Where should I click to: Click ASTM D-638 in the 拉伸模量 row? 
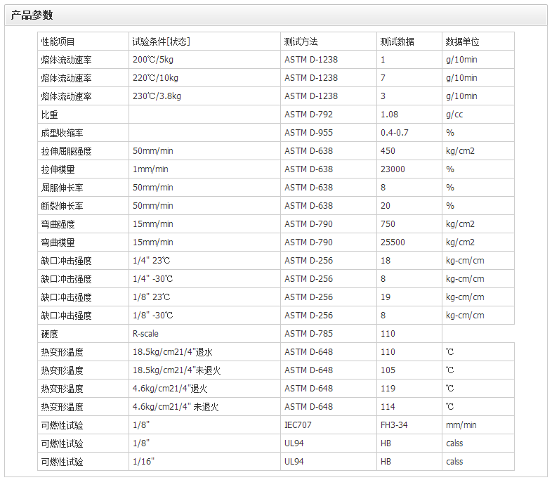tap(329, 169)
